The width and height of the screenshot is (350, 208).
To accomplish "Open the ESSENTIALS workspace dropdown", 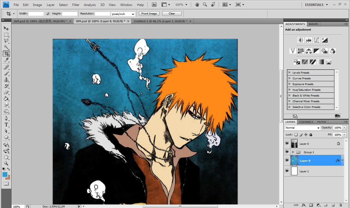I will click(316, 5).
